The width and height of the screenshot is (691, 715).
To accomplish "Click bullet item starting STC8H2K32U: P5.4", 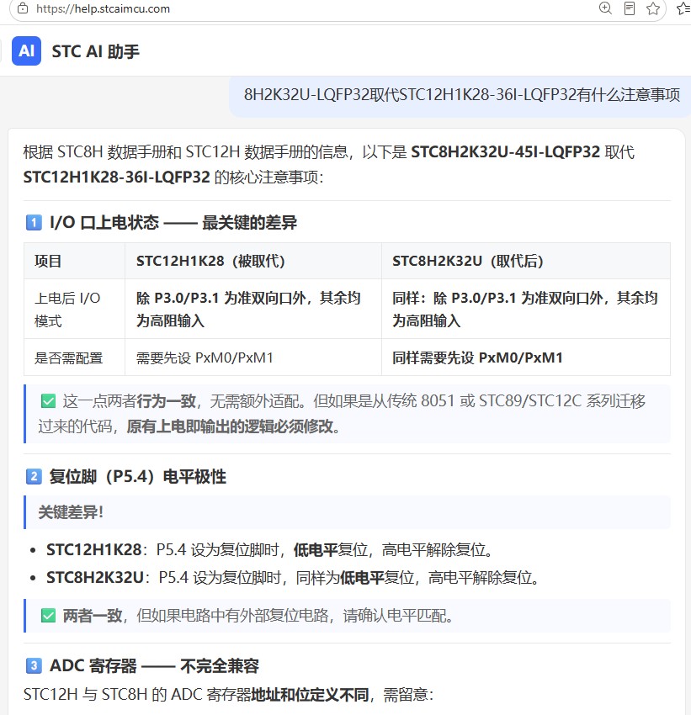I will click(295, 578).
